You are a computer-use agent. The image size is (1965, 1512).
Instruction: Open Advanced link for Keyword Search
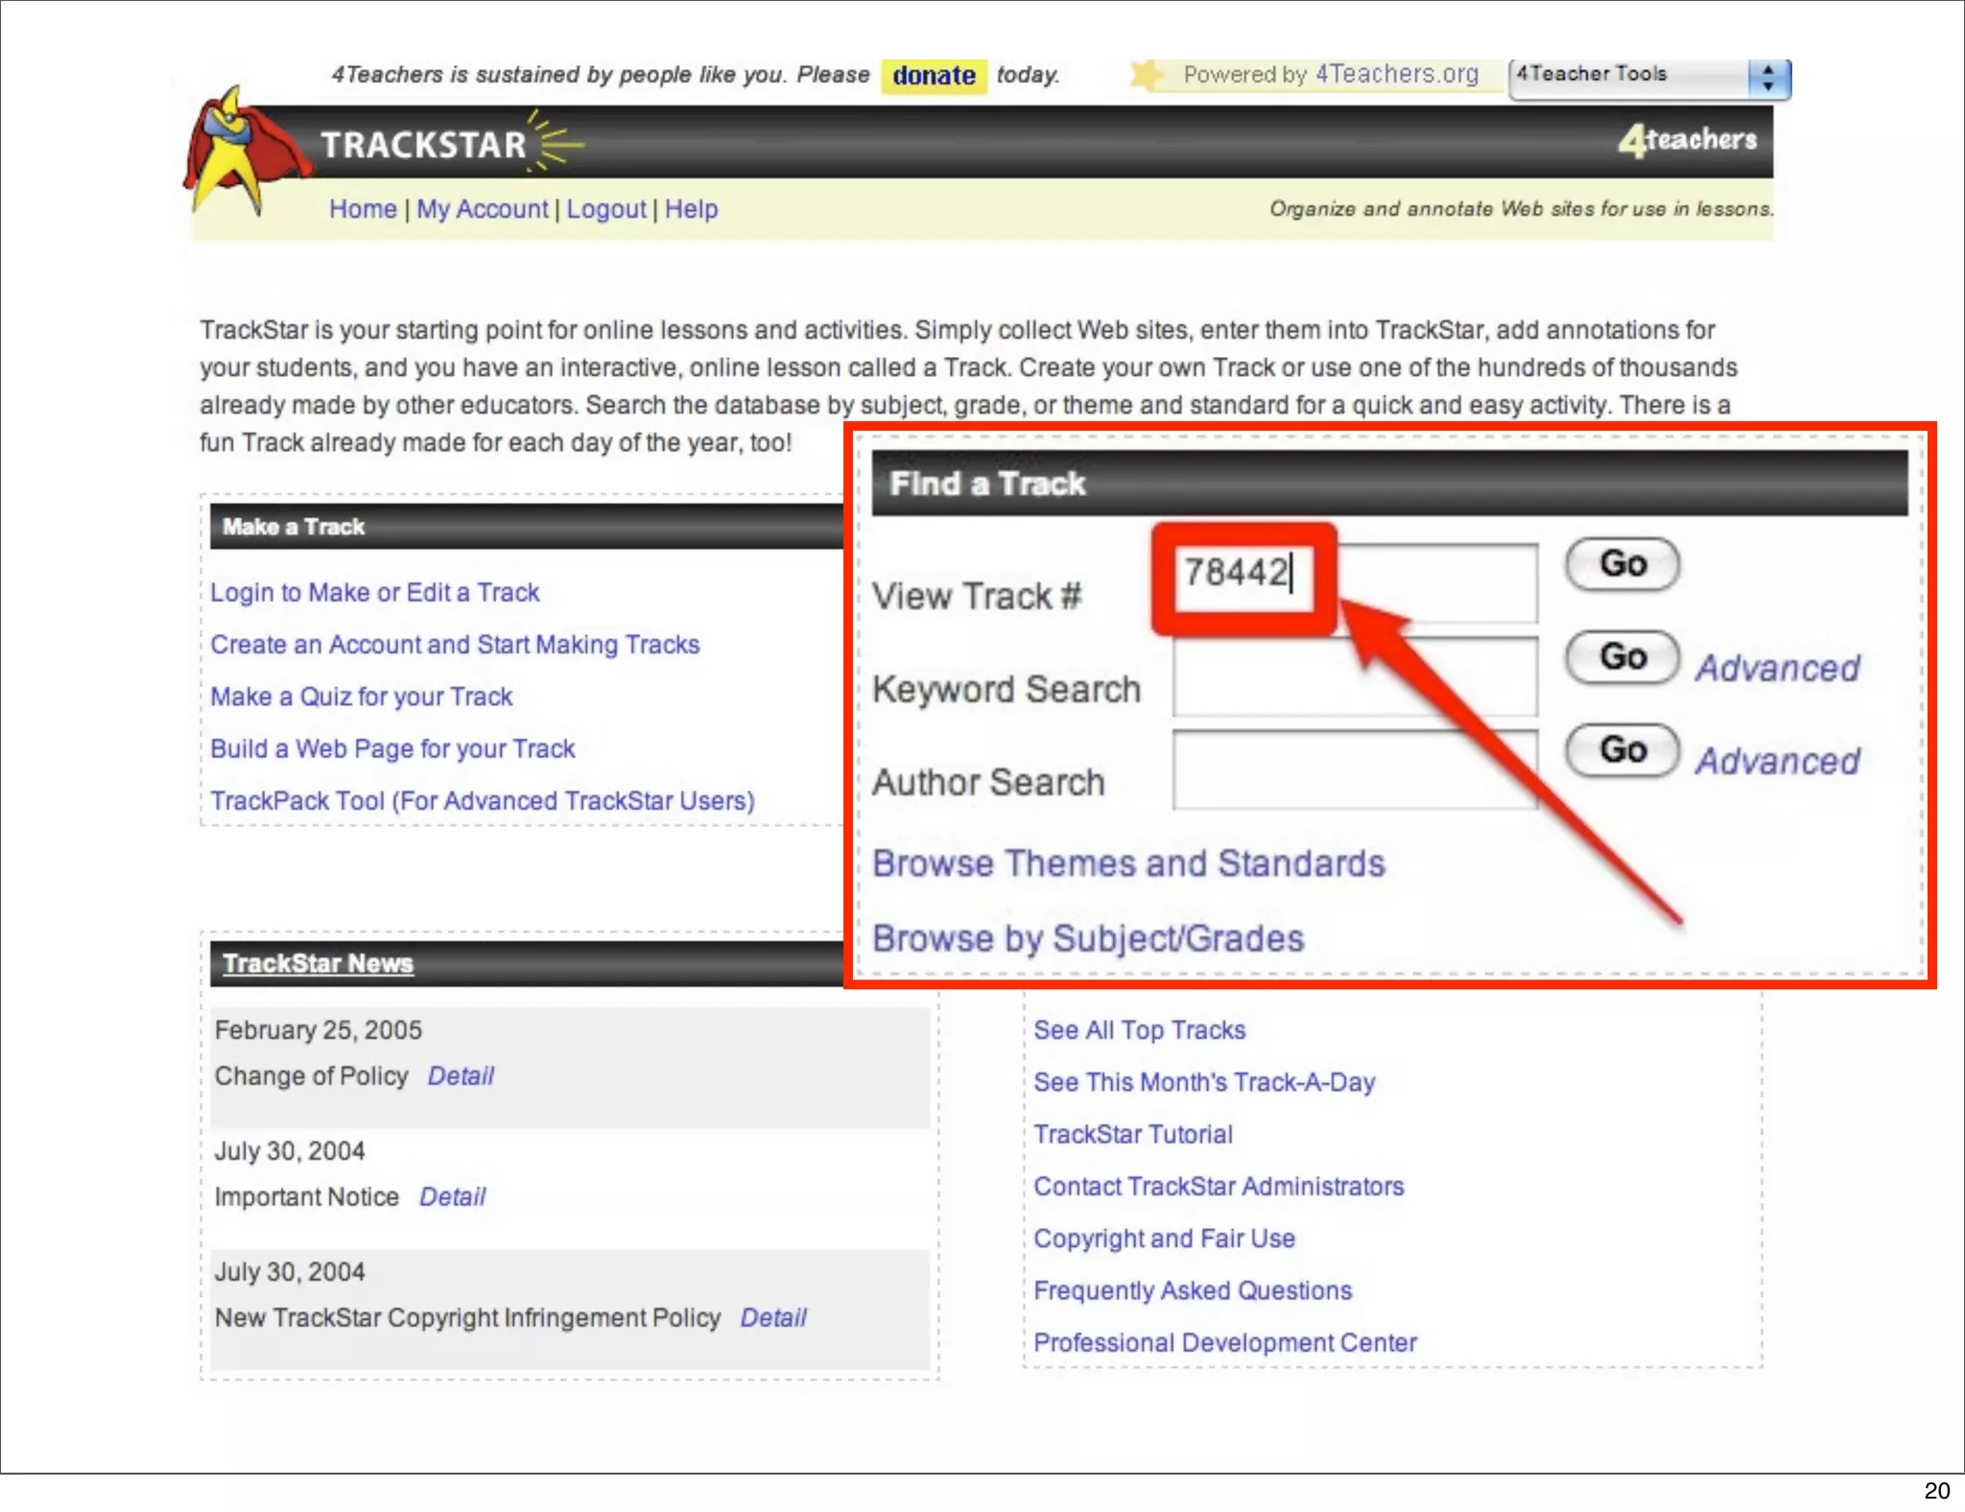1777,669
